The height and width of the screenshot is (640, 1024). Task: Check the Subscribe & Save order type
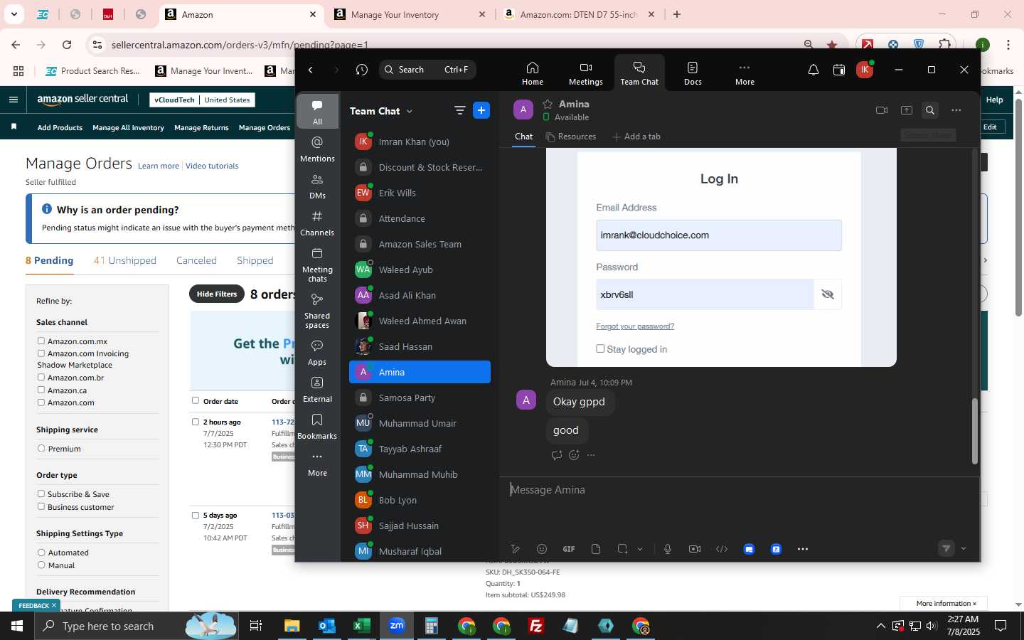(x=41, y=494)
